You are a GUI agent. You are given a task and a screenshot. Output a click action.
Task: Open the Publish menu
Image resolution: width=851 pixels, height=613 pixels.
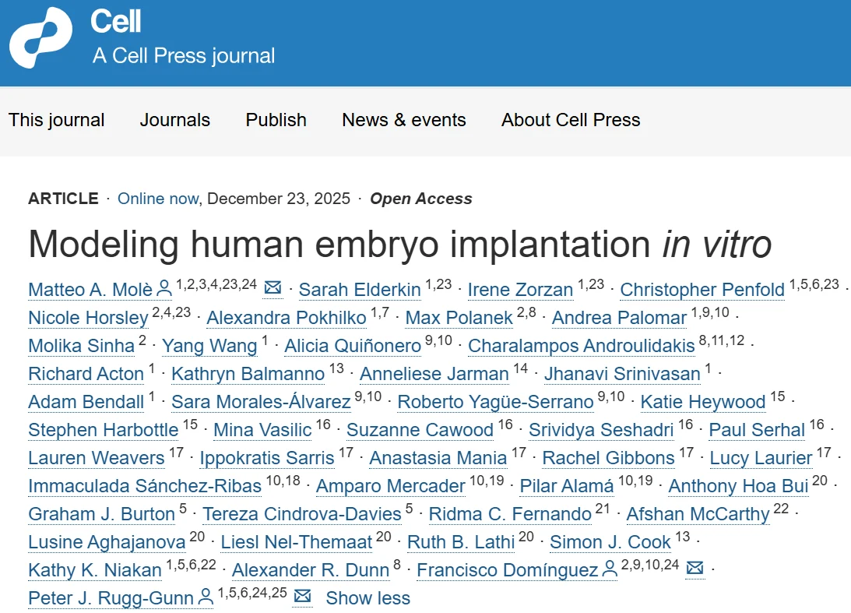pos(276,120)
